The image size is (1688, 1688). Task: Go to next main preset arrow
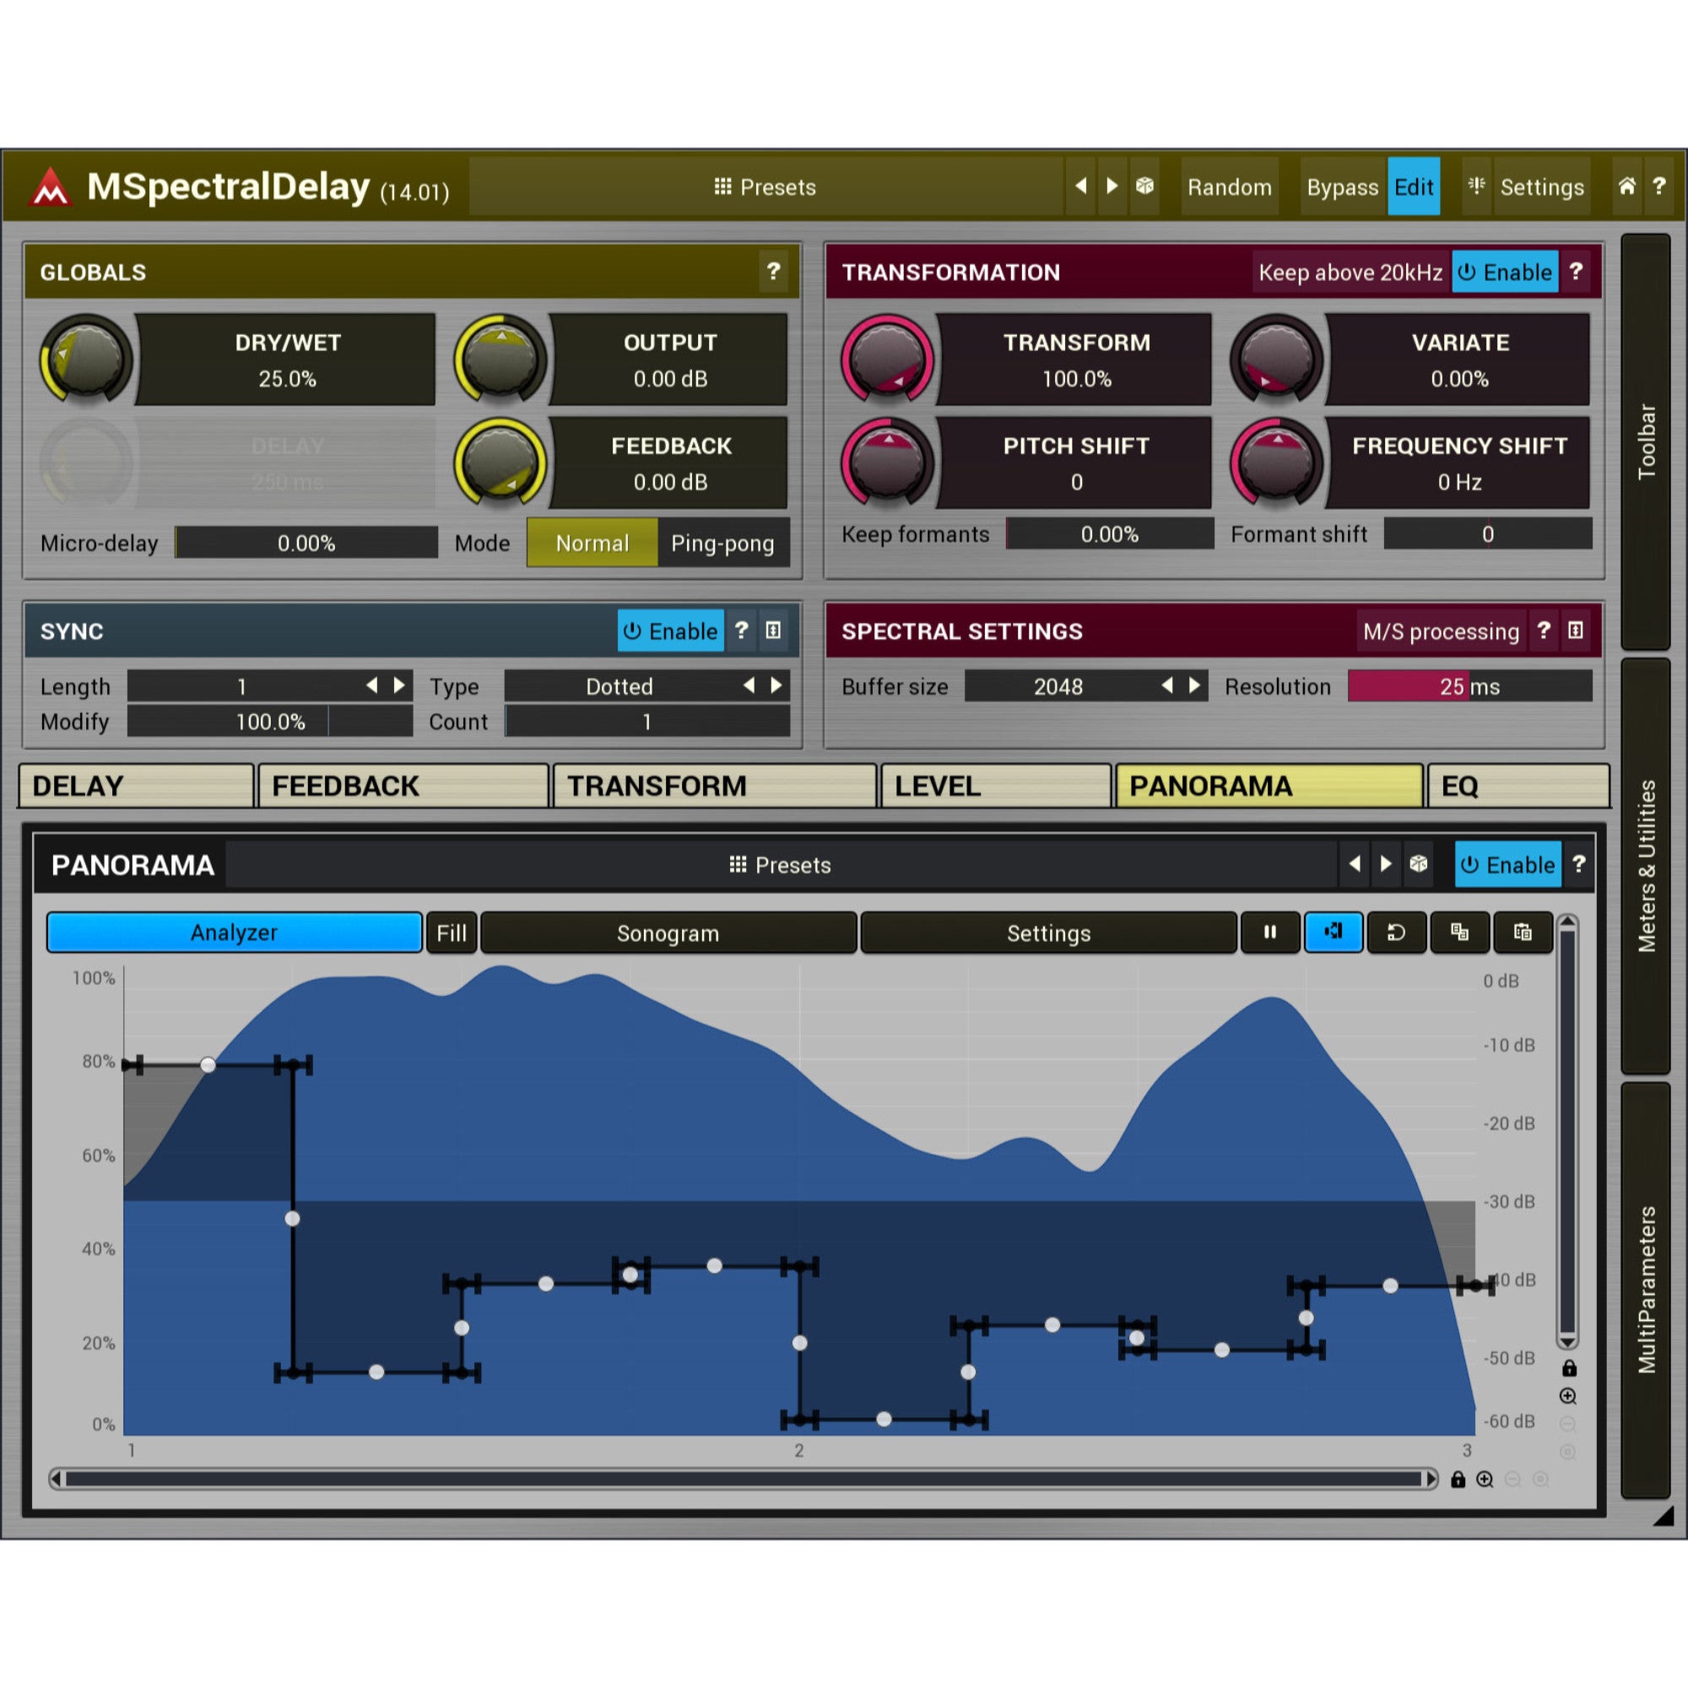click(x=1112, y=186)
